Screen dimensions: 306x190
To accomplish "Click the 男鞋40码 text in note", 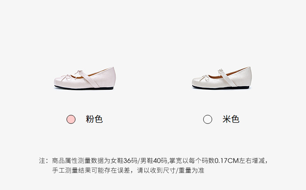I will click(153, 161).
